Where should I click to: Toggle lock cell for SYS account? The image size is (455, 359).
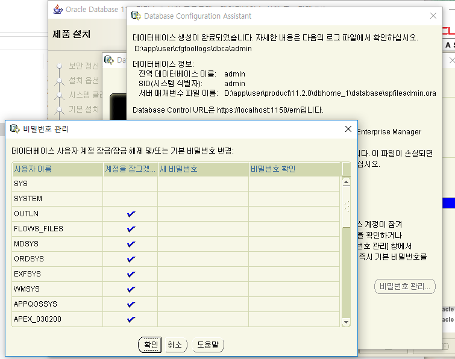[130, 184]
